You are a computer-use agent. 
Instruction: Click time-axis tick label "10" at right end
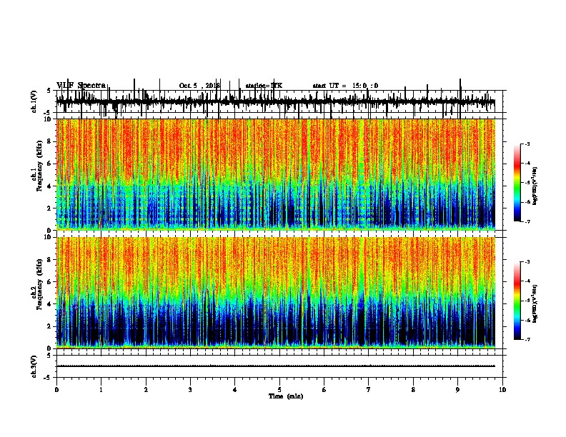[502, 390]
